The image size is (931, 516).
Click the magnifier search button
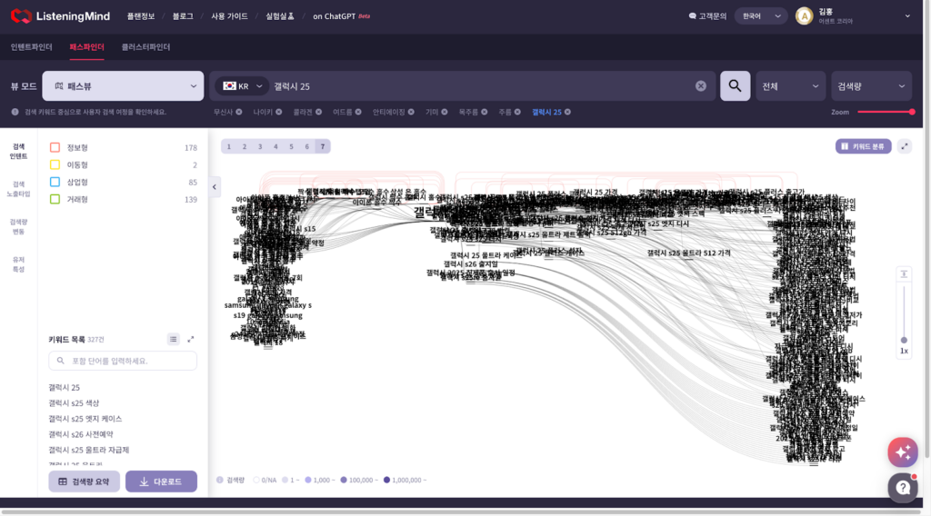click(x=735, y=86)
